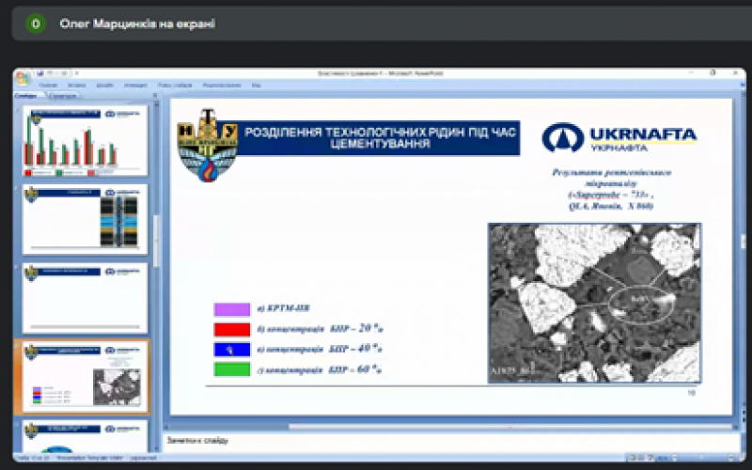Click the zoom slider in status bar
752x470 pixels.
[x=700, y=458]
